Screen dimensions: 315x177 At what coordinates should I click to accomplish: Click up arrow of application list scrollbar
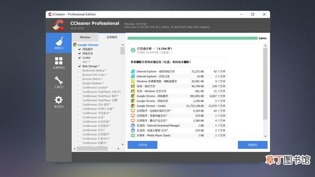click(x=123, y=45)
